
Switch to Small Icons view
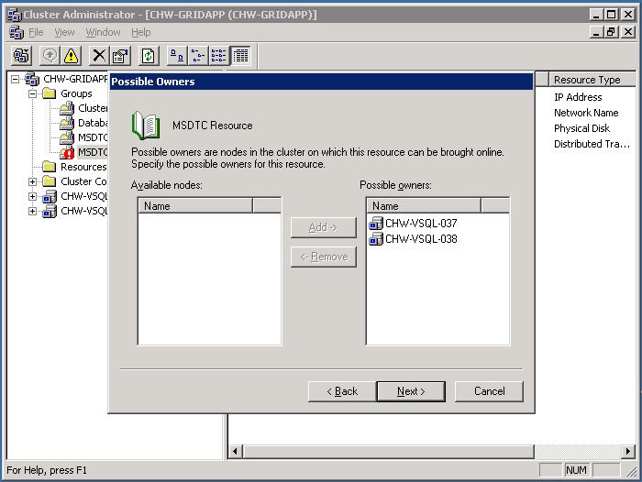(198, 55)
